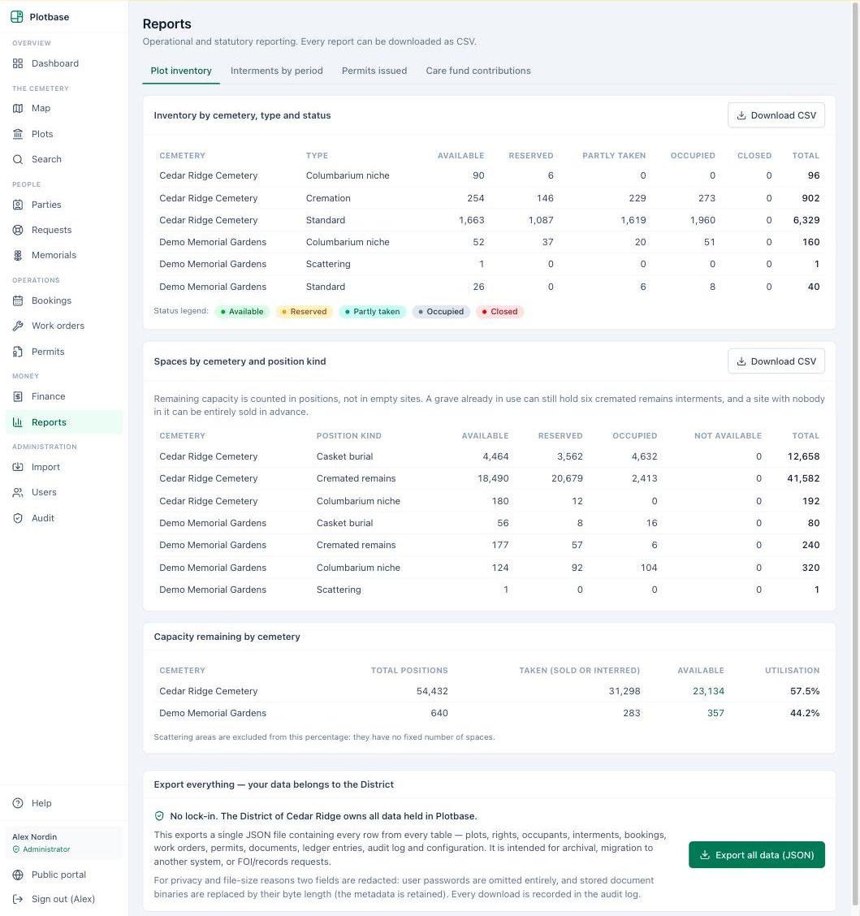This screenshot has width=860, height=916.
Task: Open the Interments by period tab
Action: pos(276,71)
